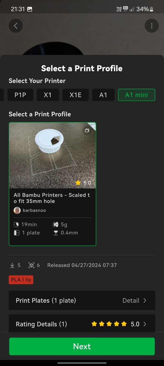Expand Rating Details chevron
This screenshot has height=366, width=164.
coord(145,324)
